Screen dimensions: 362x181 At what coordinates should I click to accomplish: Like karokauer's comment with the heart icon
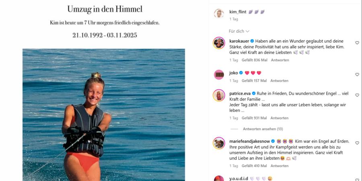pyautogui.click(x=357, y=43)
